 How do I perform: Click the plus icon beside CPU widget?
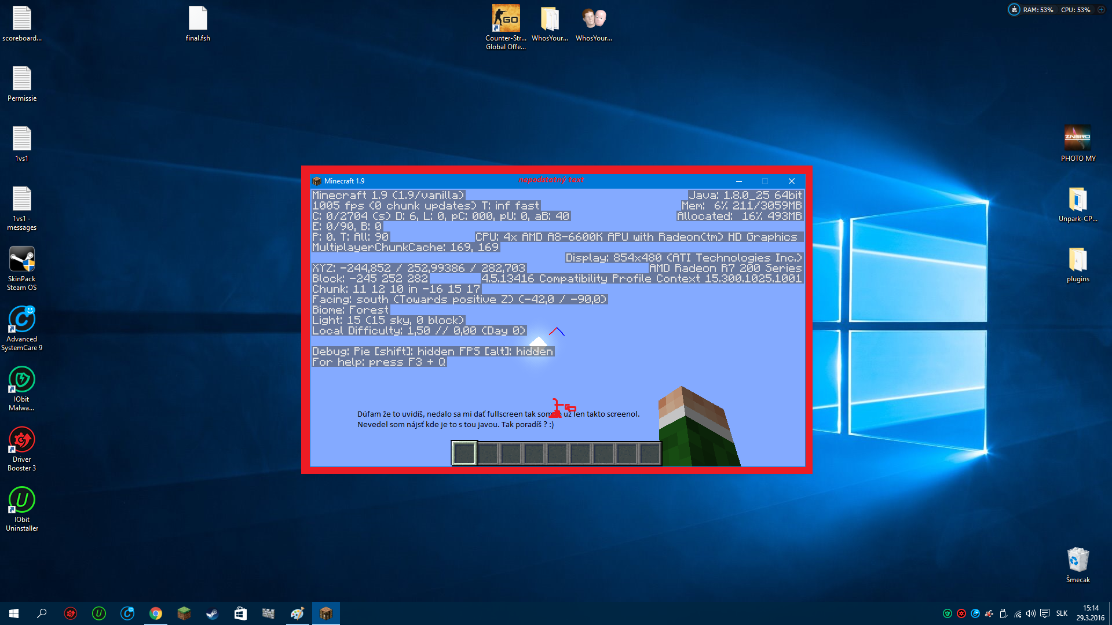pyautogui.click(x=1101, y=10)
